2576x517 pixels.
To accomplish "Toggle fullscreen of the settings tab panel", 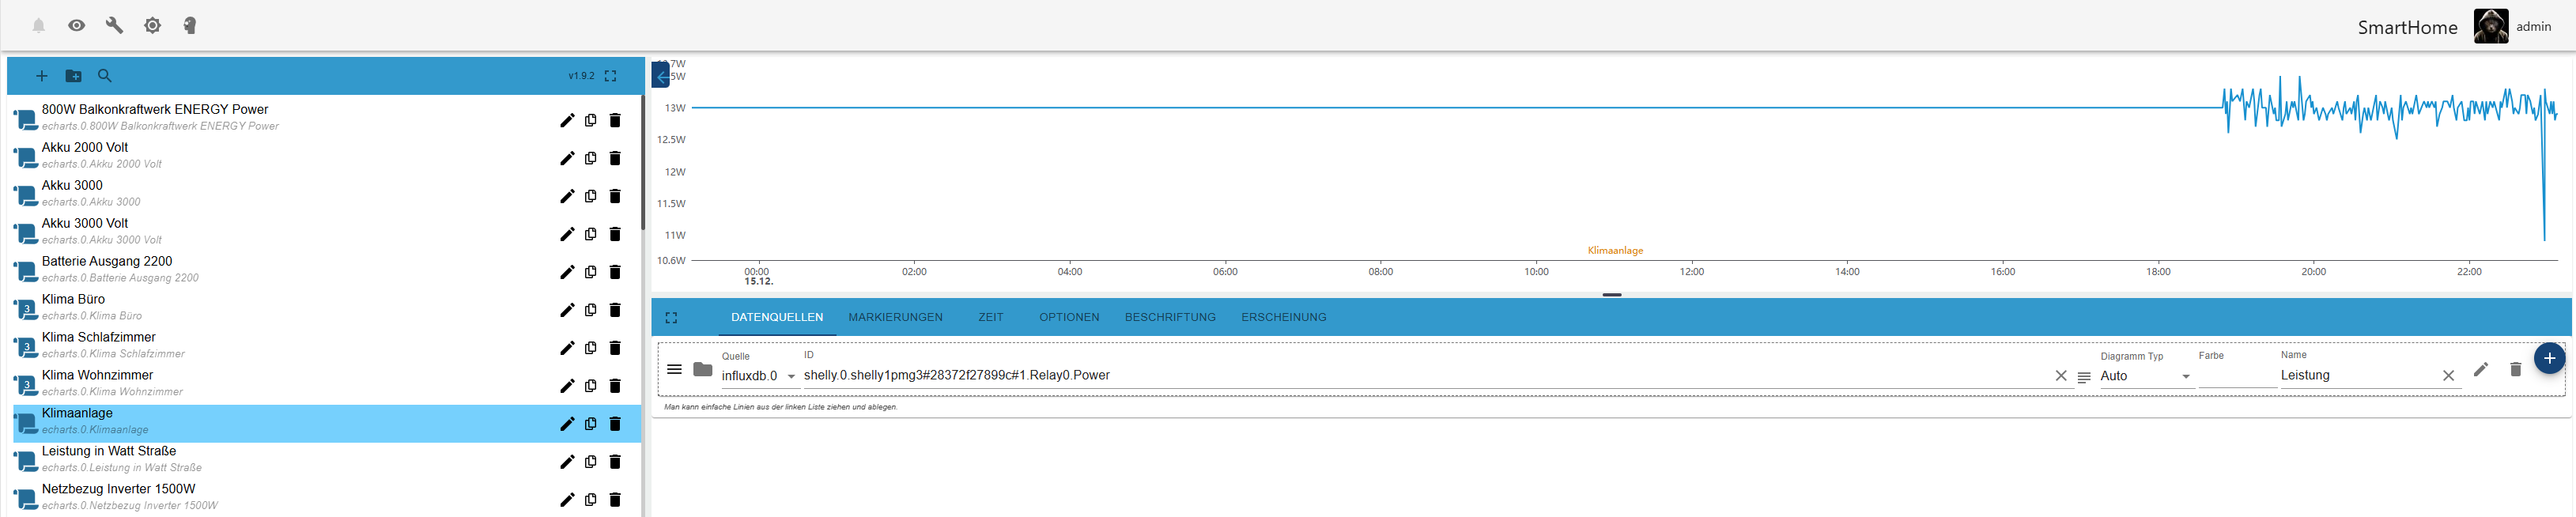I will point(671,318).
